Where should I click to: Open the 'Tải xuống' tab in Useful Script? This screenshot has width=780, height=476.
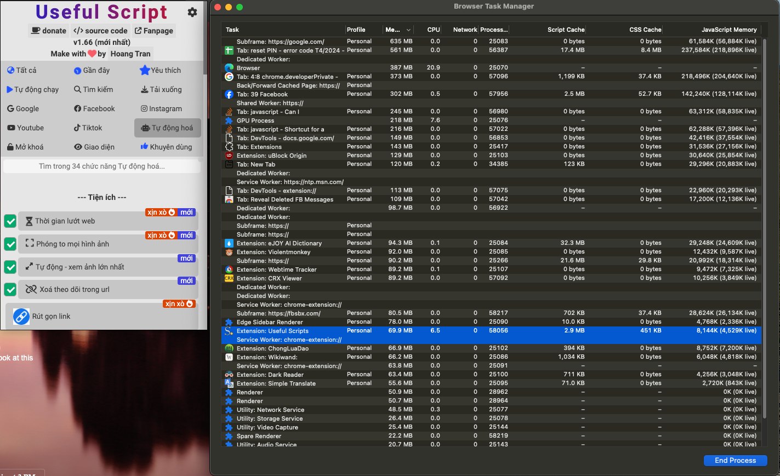tap(161, 89)
